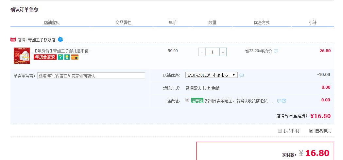Click the 优惠方式 column header
This screenshot has width=343, height=160.
[262, 22]
